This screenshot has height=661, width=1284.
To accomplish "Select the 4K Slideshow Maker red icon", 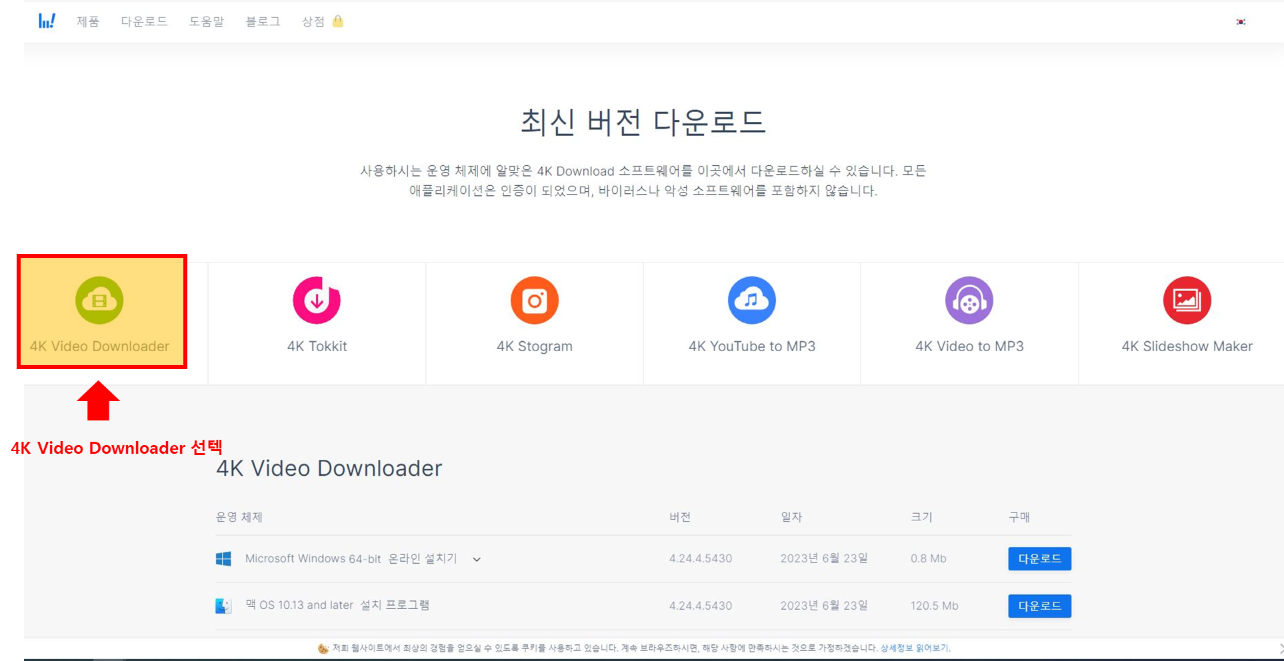I will pyautogui.click(x=1187, y=301).
